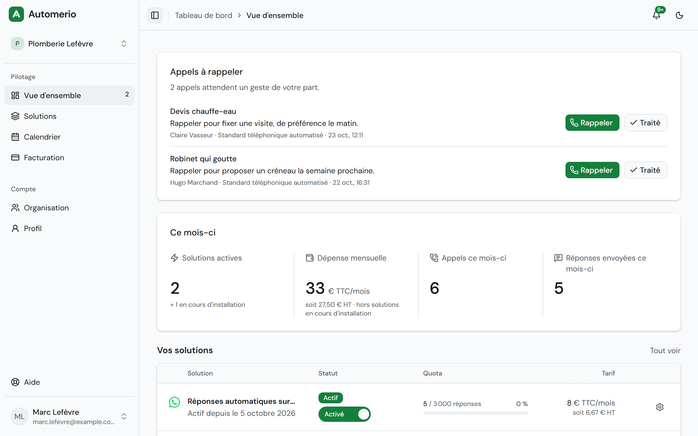Click the '+ 1 en cours d'installation' text

pyautogui.click(x=207, y=304)
